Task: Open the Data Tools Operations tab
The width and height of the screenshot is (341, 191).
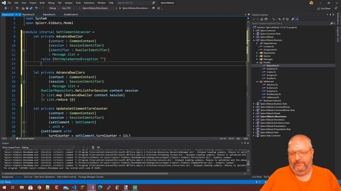Action: 44,177
